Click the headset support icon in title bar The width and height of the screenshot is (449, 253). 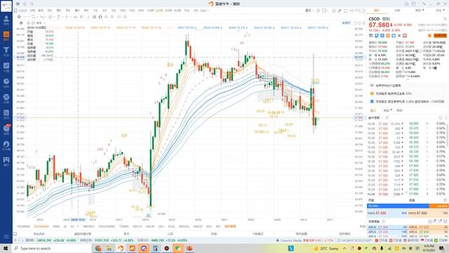[x=406, y=4]
